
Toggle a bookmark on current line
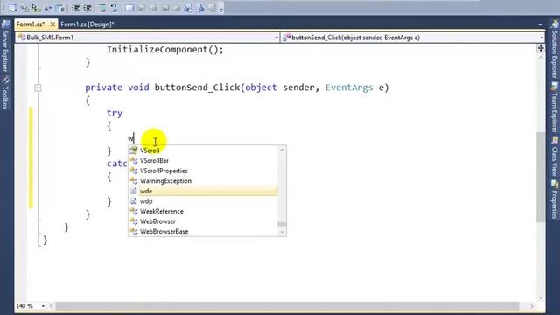coord(129,8)
